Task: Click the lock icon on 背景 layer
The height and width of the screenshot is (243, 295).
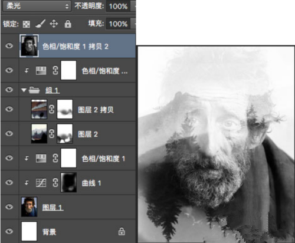Action: click(122, 232)
